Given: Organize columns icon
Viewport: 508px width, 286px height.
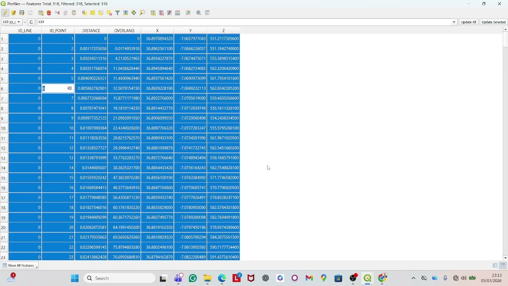Looking at the screenshot, I should (169, 13).
